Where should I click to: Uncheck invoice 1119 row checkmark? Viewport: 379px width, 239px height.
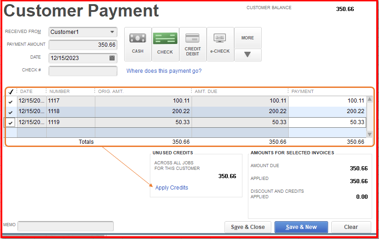tap(11, 123)
